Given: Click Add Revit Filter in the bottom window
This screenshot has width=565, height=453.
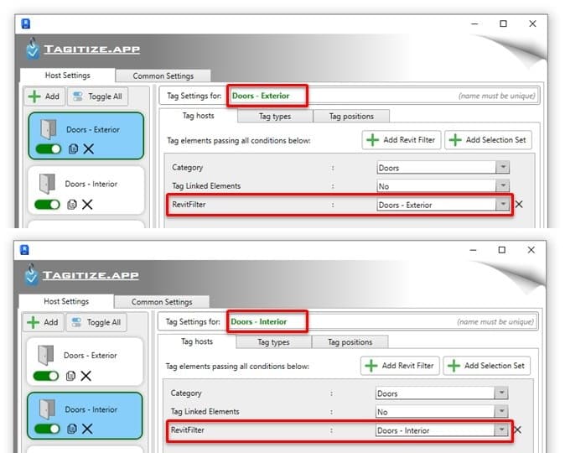Looking at the screenshot, I should 400,366.
